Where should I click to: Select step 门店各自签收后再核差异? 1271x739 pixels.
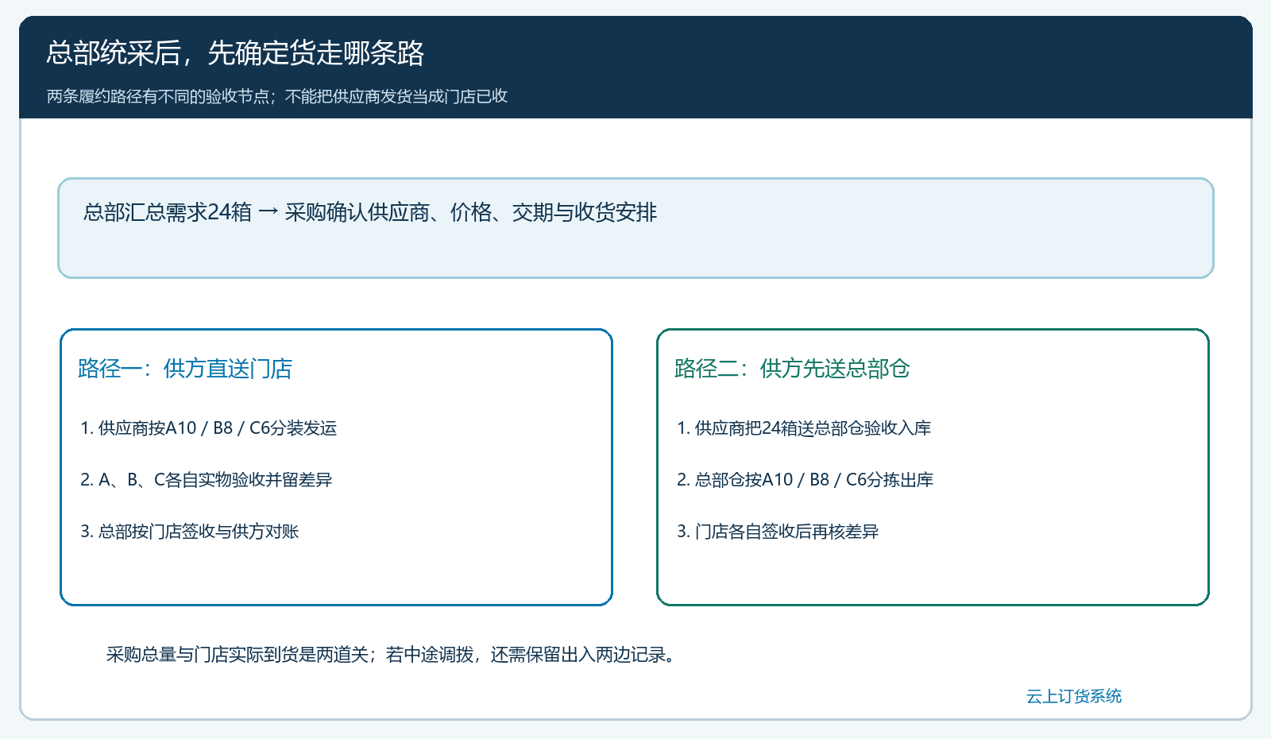(778, 532)
